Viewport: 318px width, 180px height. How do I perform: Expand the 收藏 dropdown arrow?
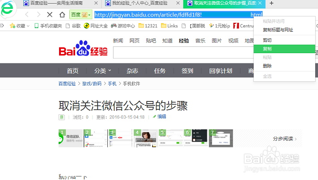click(x=28, y=26)
